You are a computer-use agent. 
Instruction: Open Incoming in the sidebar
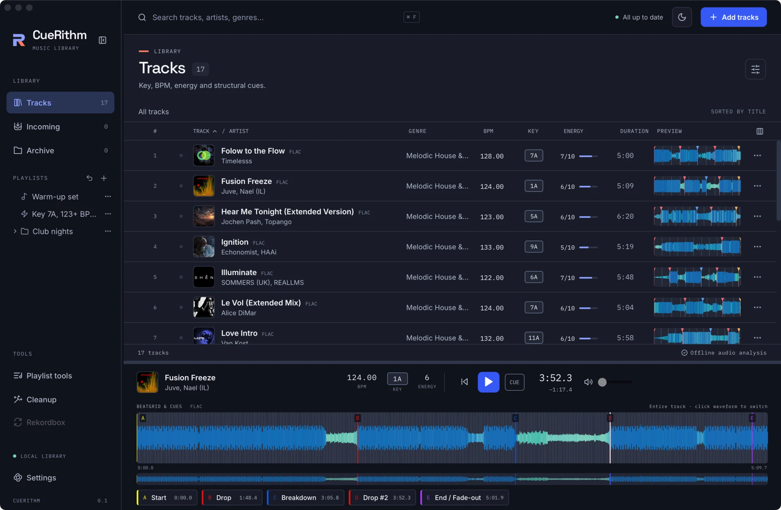pyautogui.click(x=61, y=127)
